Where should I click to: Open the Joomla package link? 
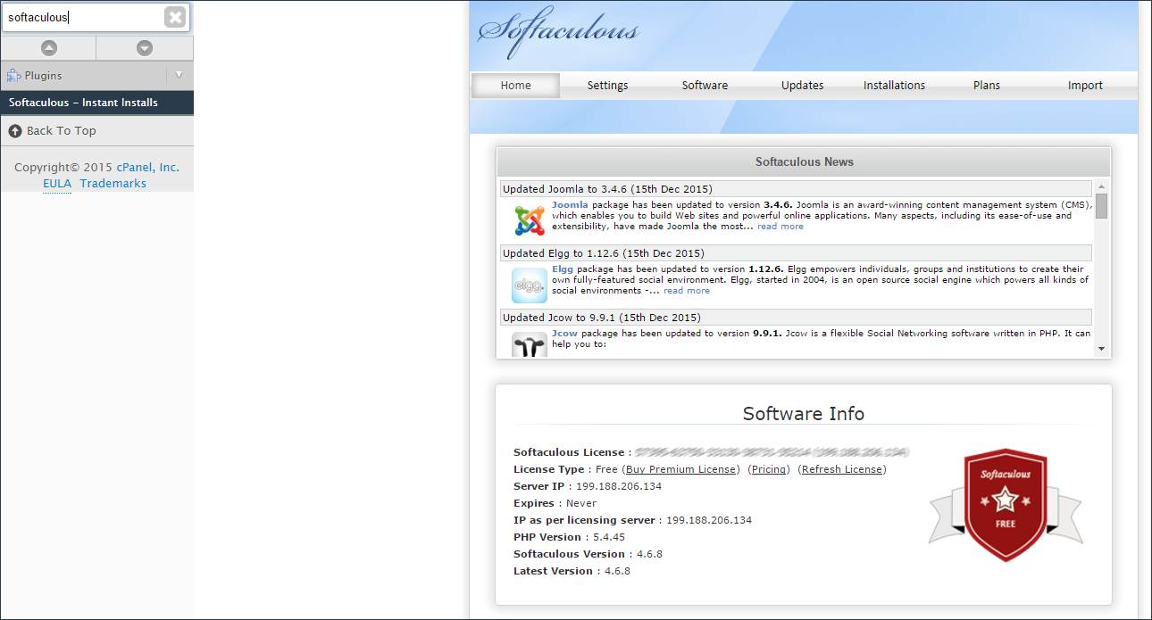coord(570,204)
